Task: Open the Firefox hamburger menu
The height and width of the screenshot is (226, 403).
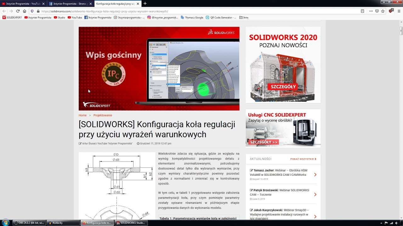Action: point(399,11)
